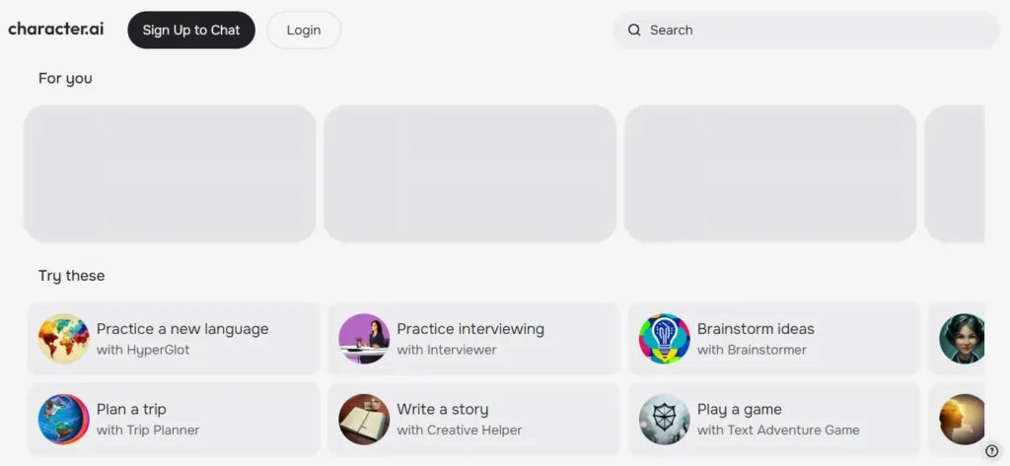This screenshot has width=1010, height=466.
Task: Click the 'with Brainstormer' text
Action: (752, 350)
